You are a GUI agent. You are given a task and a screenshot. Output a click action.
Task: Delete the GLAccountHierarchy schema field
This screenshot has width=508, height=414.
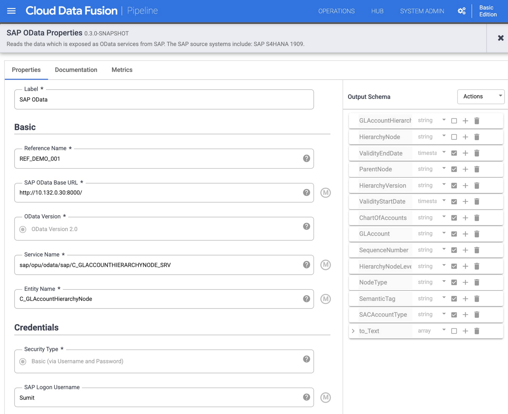(x=477, y=121)
